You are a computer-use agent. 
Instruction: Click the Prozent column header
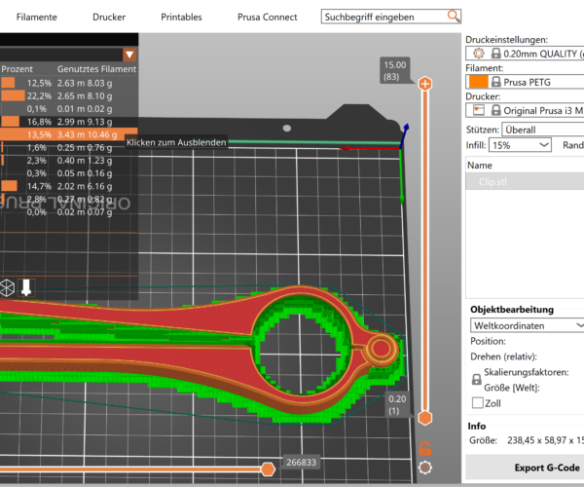(17, 69)
